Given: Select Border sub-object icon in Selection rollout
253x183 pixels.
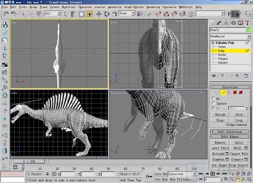Looking at the screenshot, I should (x=229, y=93).
